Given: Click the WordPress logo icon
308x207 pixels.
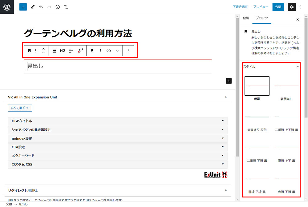Looking at the screenshot, I should pos(7,7).
